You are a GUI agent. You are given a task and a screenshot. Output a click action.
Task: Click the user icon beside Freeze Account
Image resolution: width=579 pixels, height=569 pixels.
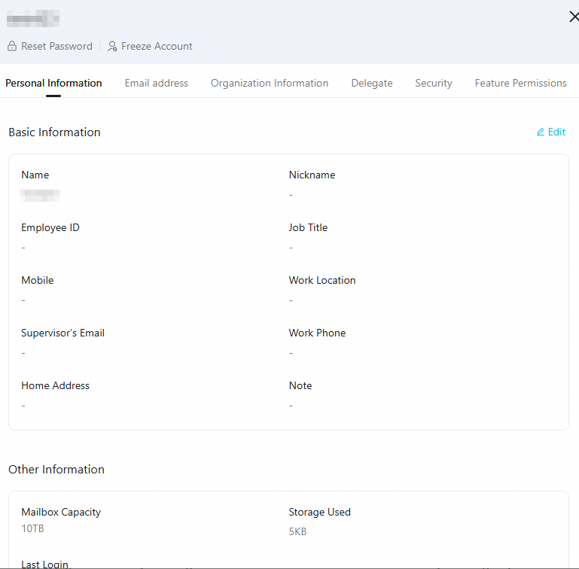coord(112,46)
